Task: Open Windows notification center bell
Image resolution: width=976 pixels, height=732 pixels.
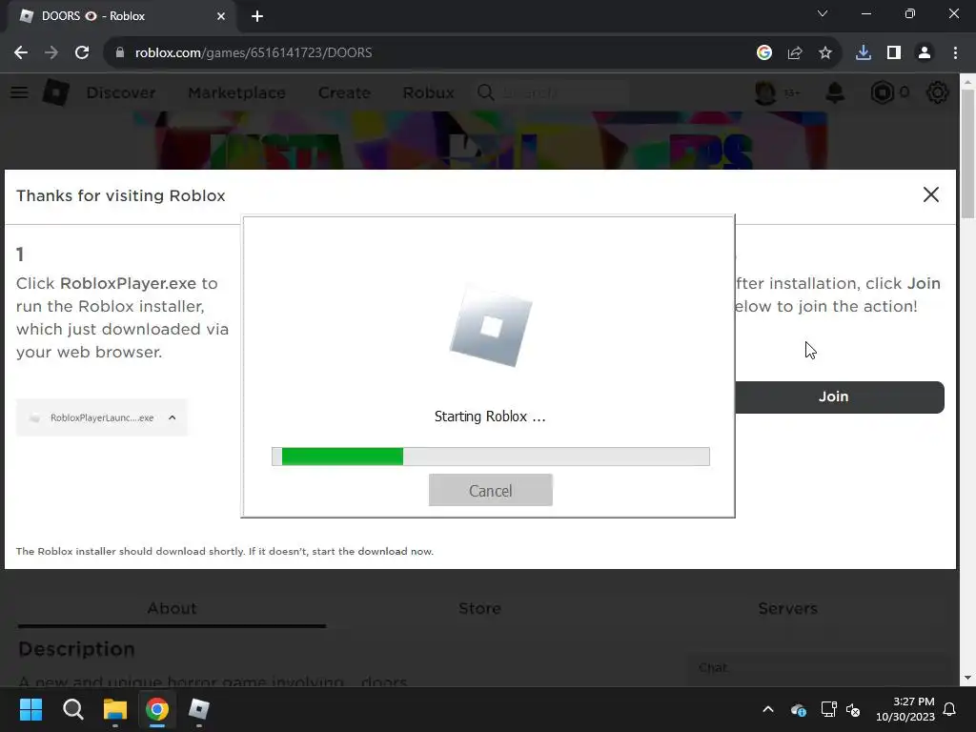Action: 950,709
